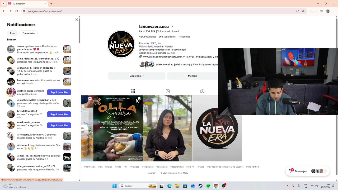The height and width of the screenshot is (190, 338).
Task: Open the tab search dropdown arrow
Action: coord(3,4)
